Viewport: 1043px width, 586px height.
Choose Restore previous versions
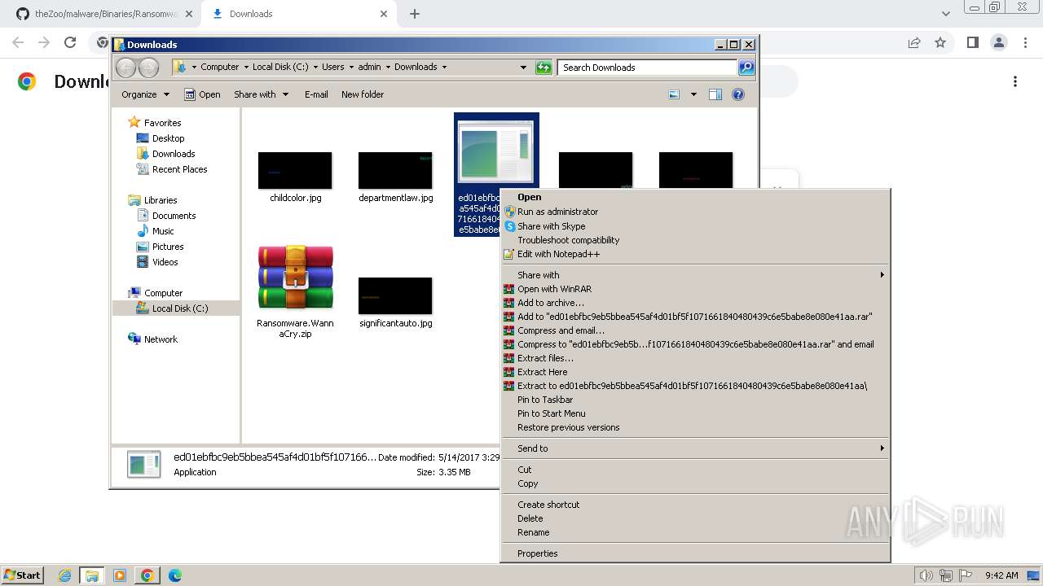(x=695, y=427)
